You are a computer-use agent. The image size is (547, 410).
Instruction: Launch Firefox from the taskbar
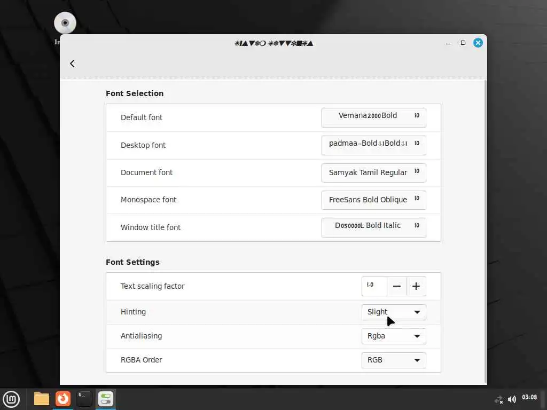[63, 399]
